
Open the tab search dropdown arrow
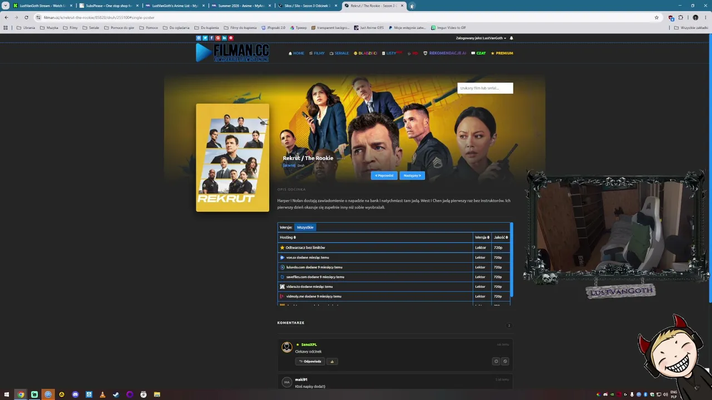(6, 6)
